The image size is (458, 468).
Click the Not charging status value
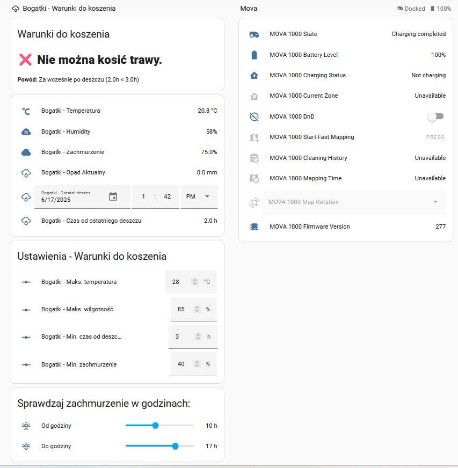coord(428,76)
